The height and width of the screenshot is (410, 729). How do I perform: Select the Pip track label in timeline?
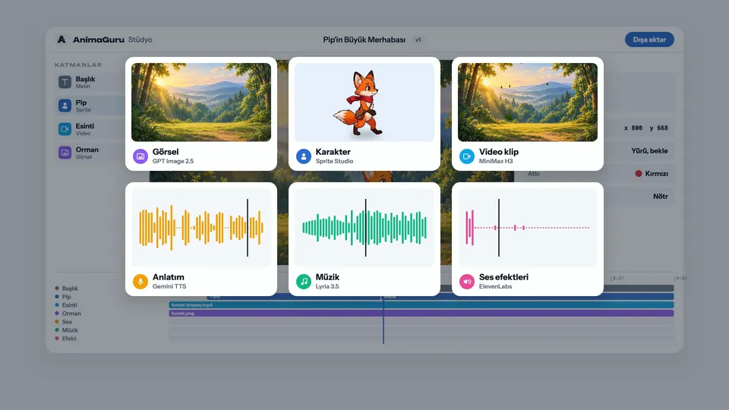coord(67,297)
